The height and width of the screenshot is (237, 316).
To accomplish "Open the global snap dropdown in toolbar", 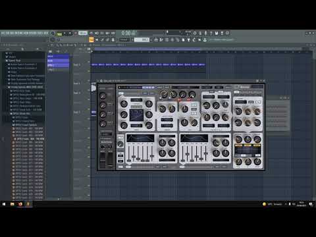I will 124,39.
